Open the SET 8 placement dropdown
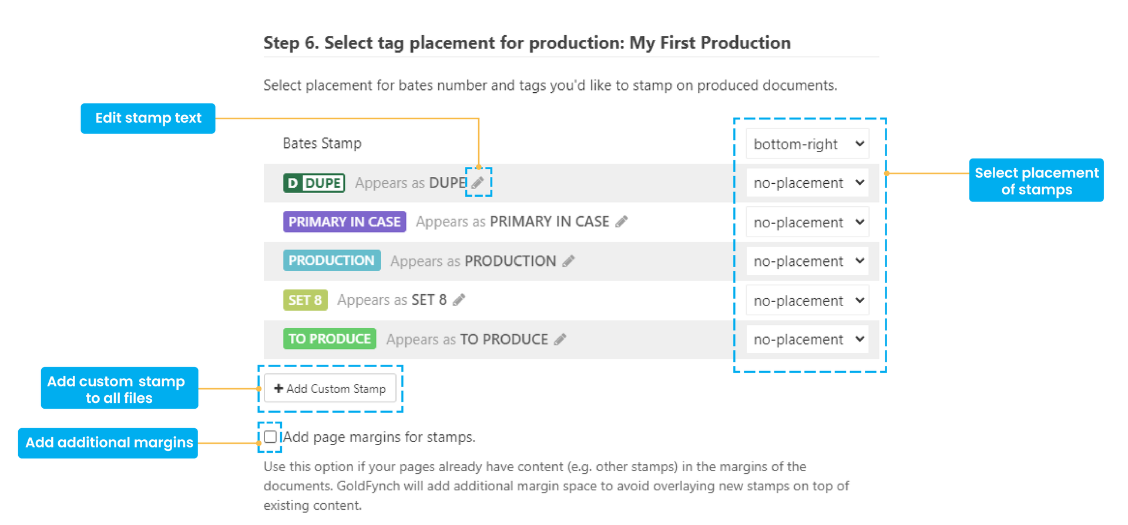Screen dimensions: 1128x525 [807, 300]
